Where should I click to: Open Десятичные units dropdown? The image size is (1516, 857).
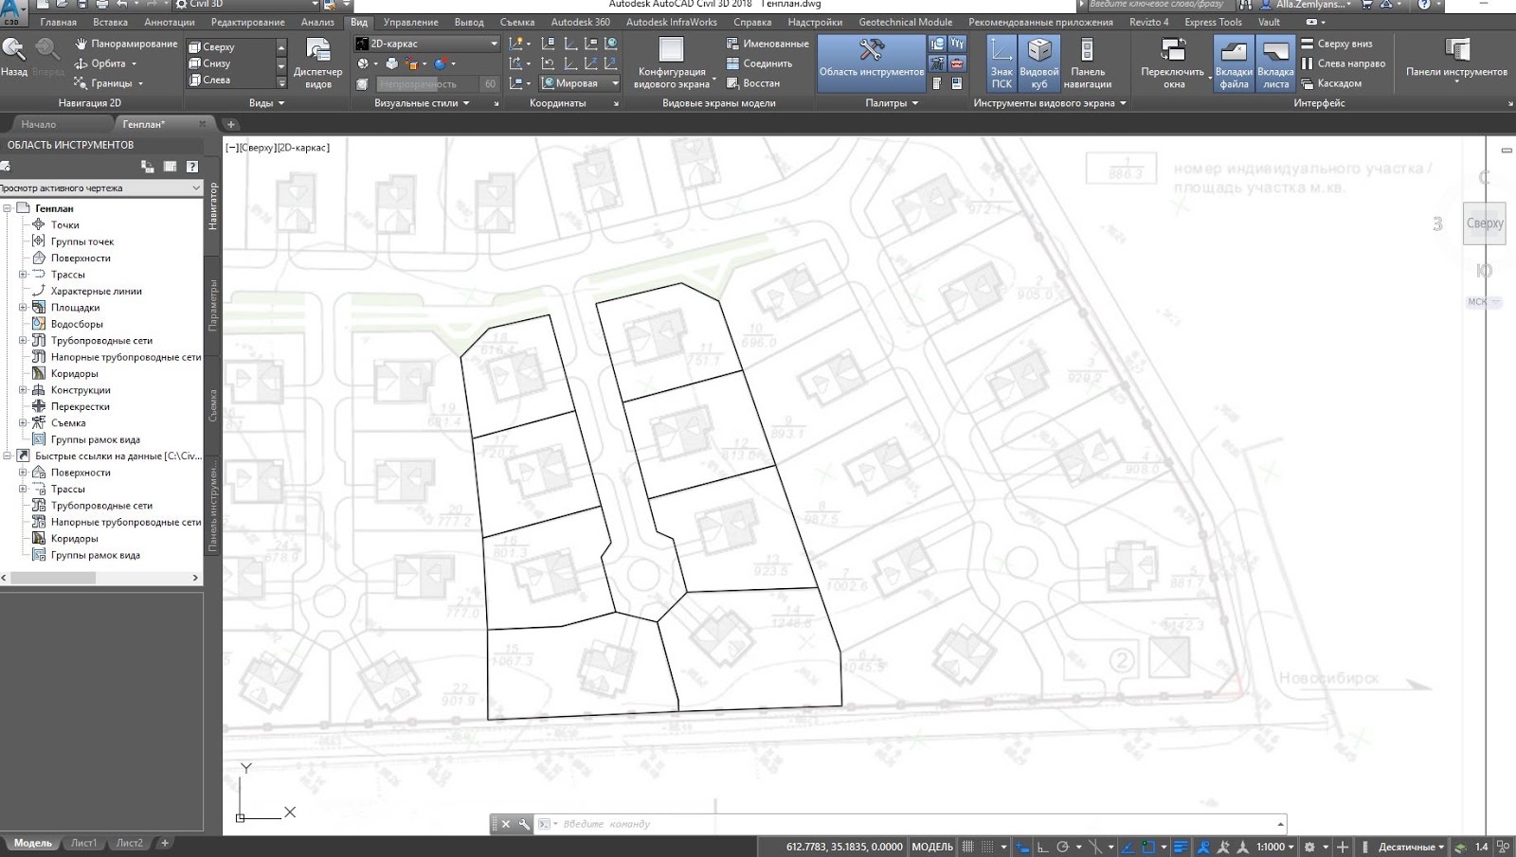(1411, 847)
